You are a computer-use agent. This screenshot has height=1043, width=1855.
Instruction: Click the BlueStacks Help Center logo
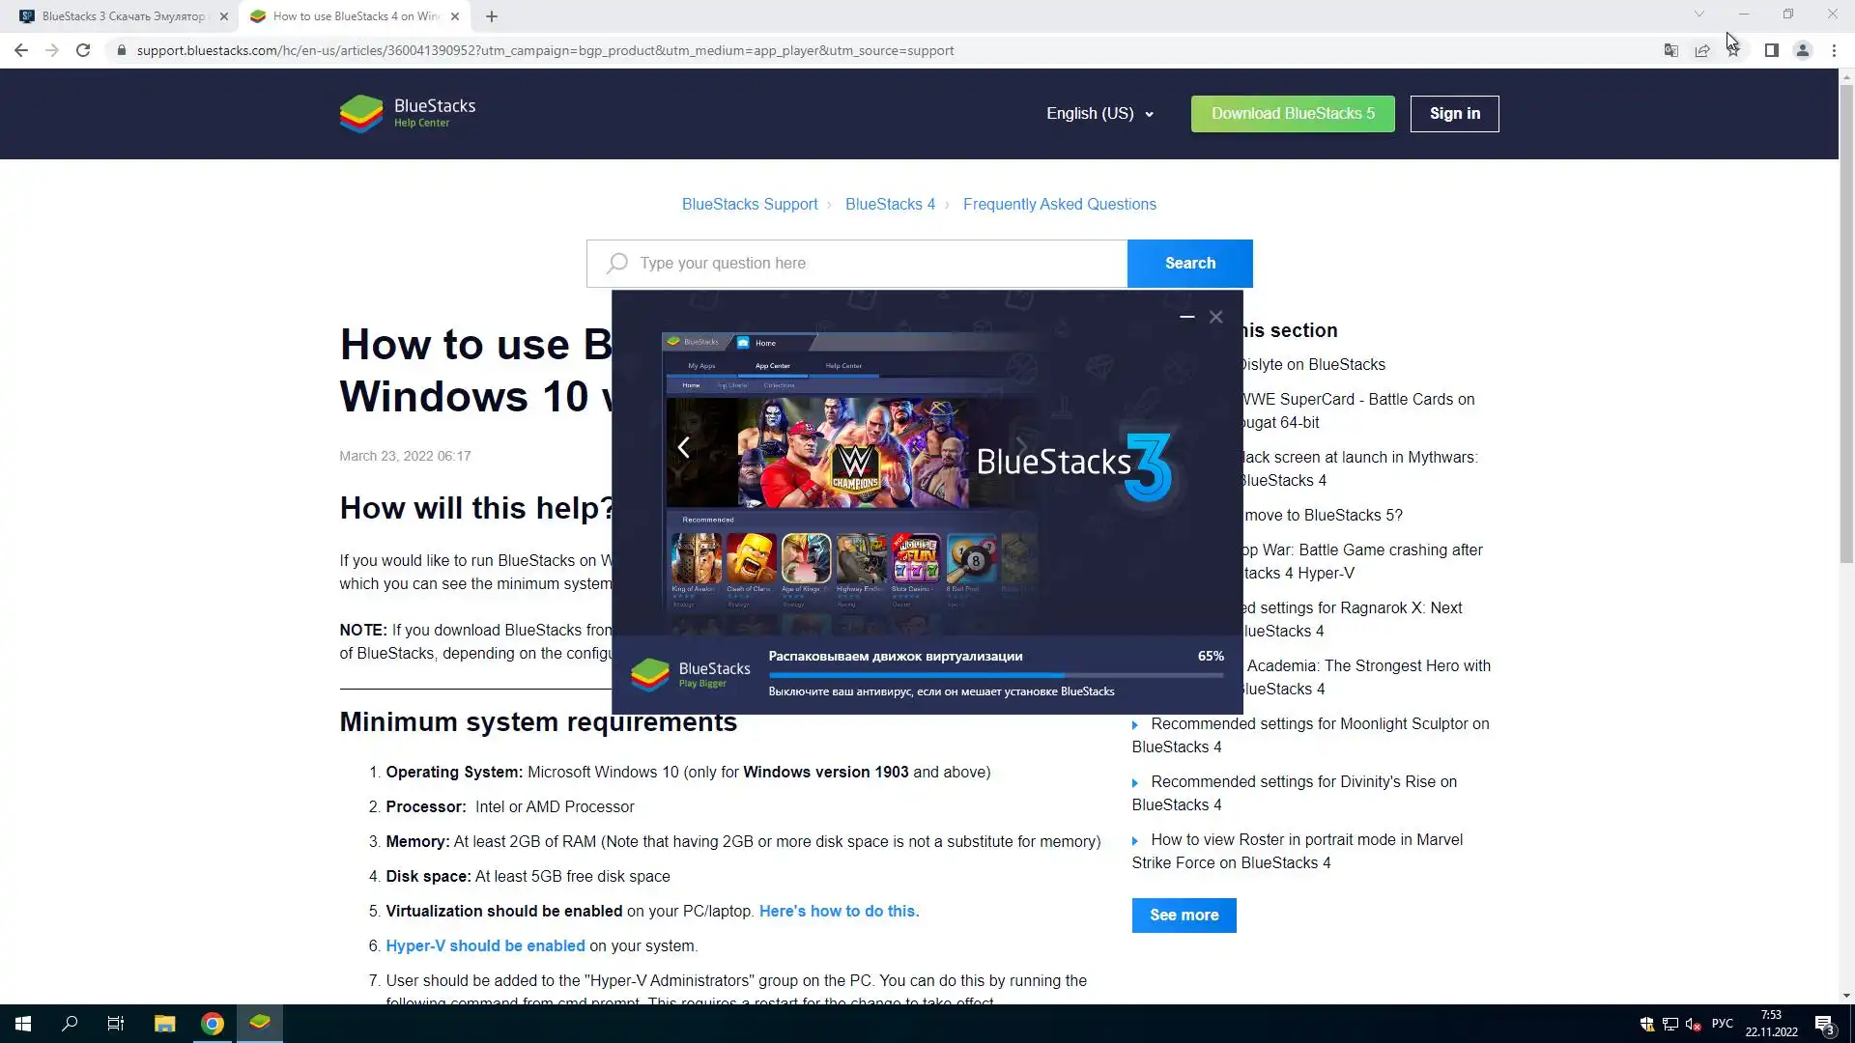click(407, 113)
